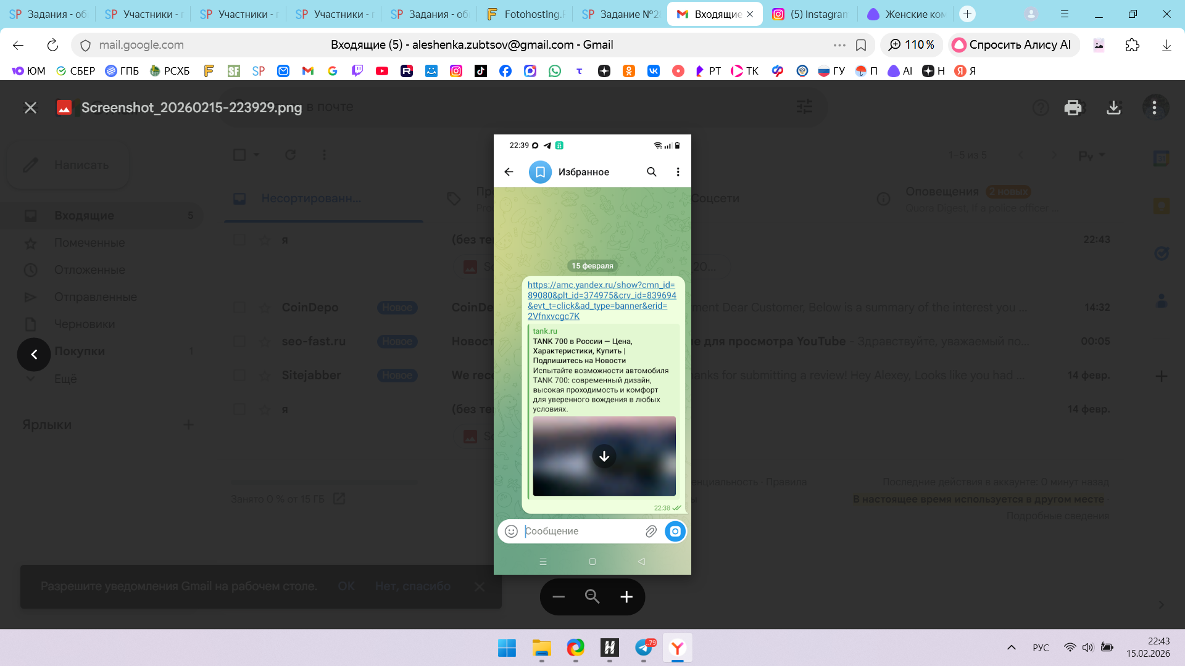Zoom out the preview image

pos(559,596)
